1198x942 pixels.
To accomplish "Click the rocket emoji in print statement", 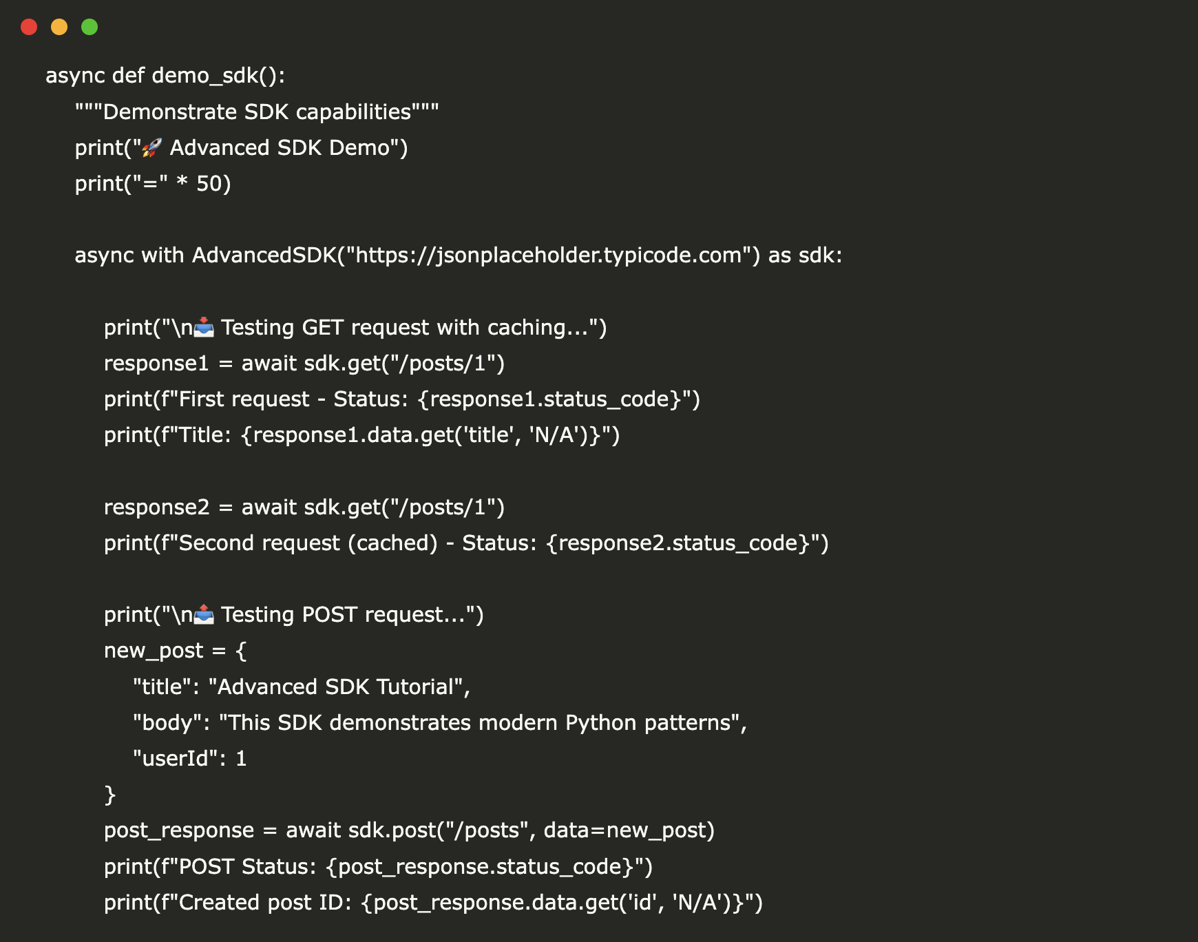I will pos(152,147).
